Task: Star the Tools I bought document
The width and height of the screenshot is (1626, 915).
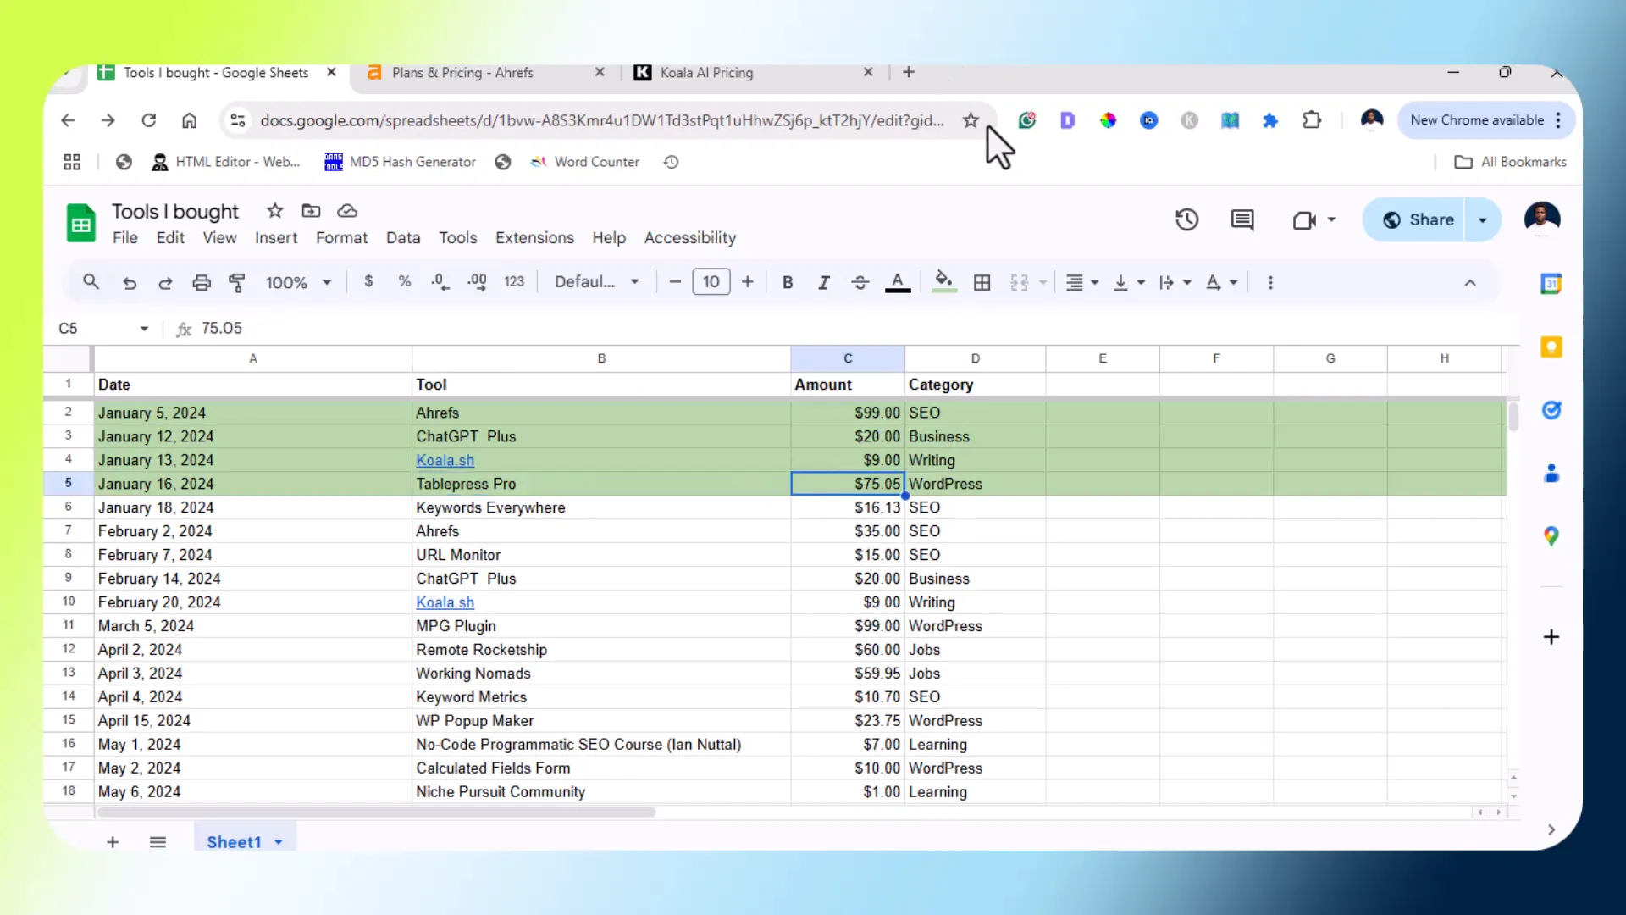Action: point(274,211)
